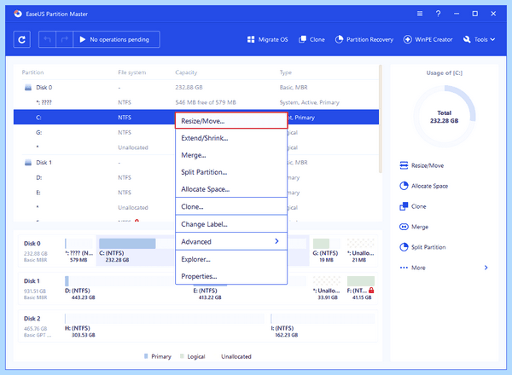Image resolution: width=512 pixels, height=375 pixels.
Task: Pick Properties in the context menu
Action: [231, 276]
